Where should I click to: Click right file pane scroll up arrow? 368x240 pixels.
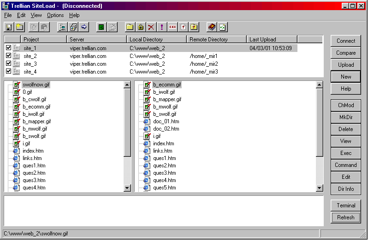(x=320, y=85)
